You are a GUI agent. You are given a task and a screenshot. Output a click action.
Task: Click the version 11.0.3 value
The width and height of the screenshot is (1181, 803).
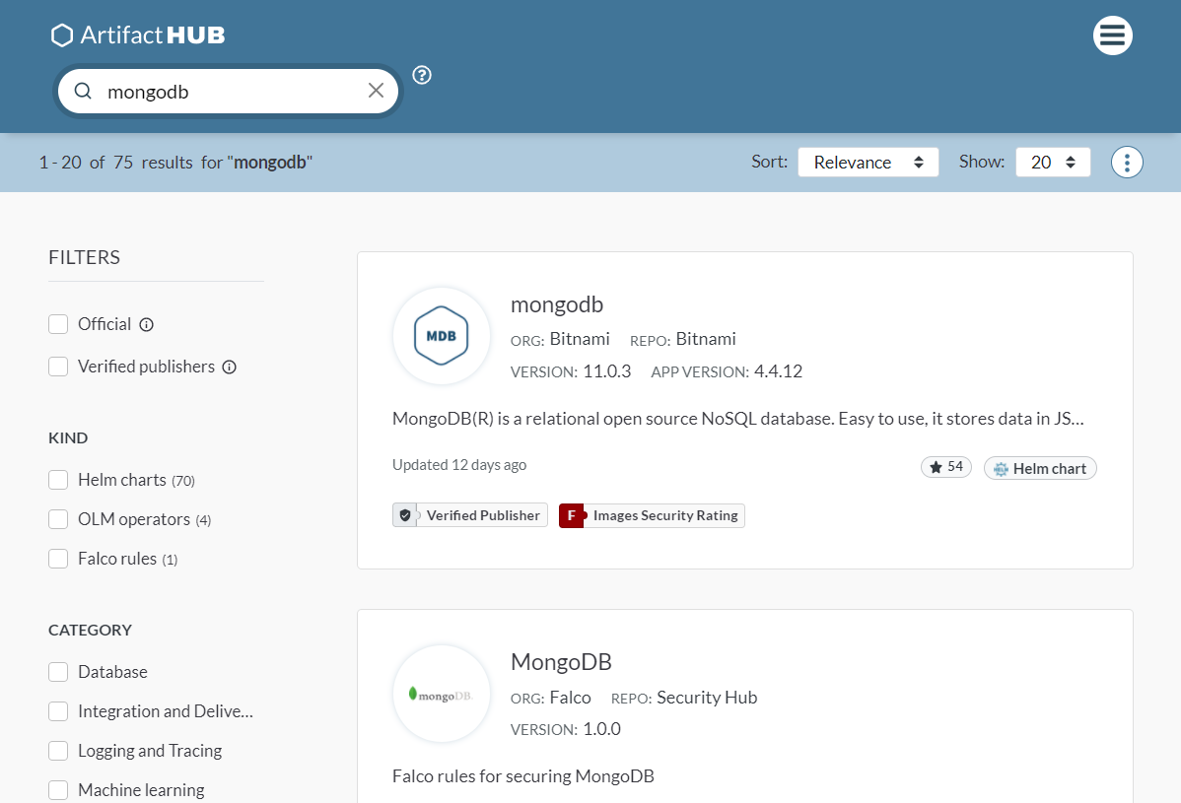[607, 371]
